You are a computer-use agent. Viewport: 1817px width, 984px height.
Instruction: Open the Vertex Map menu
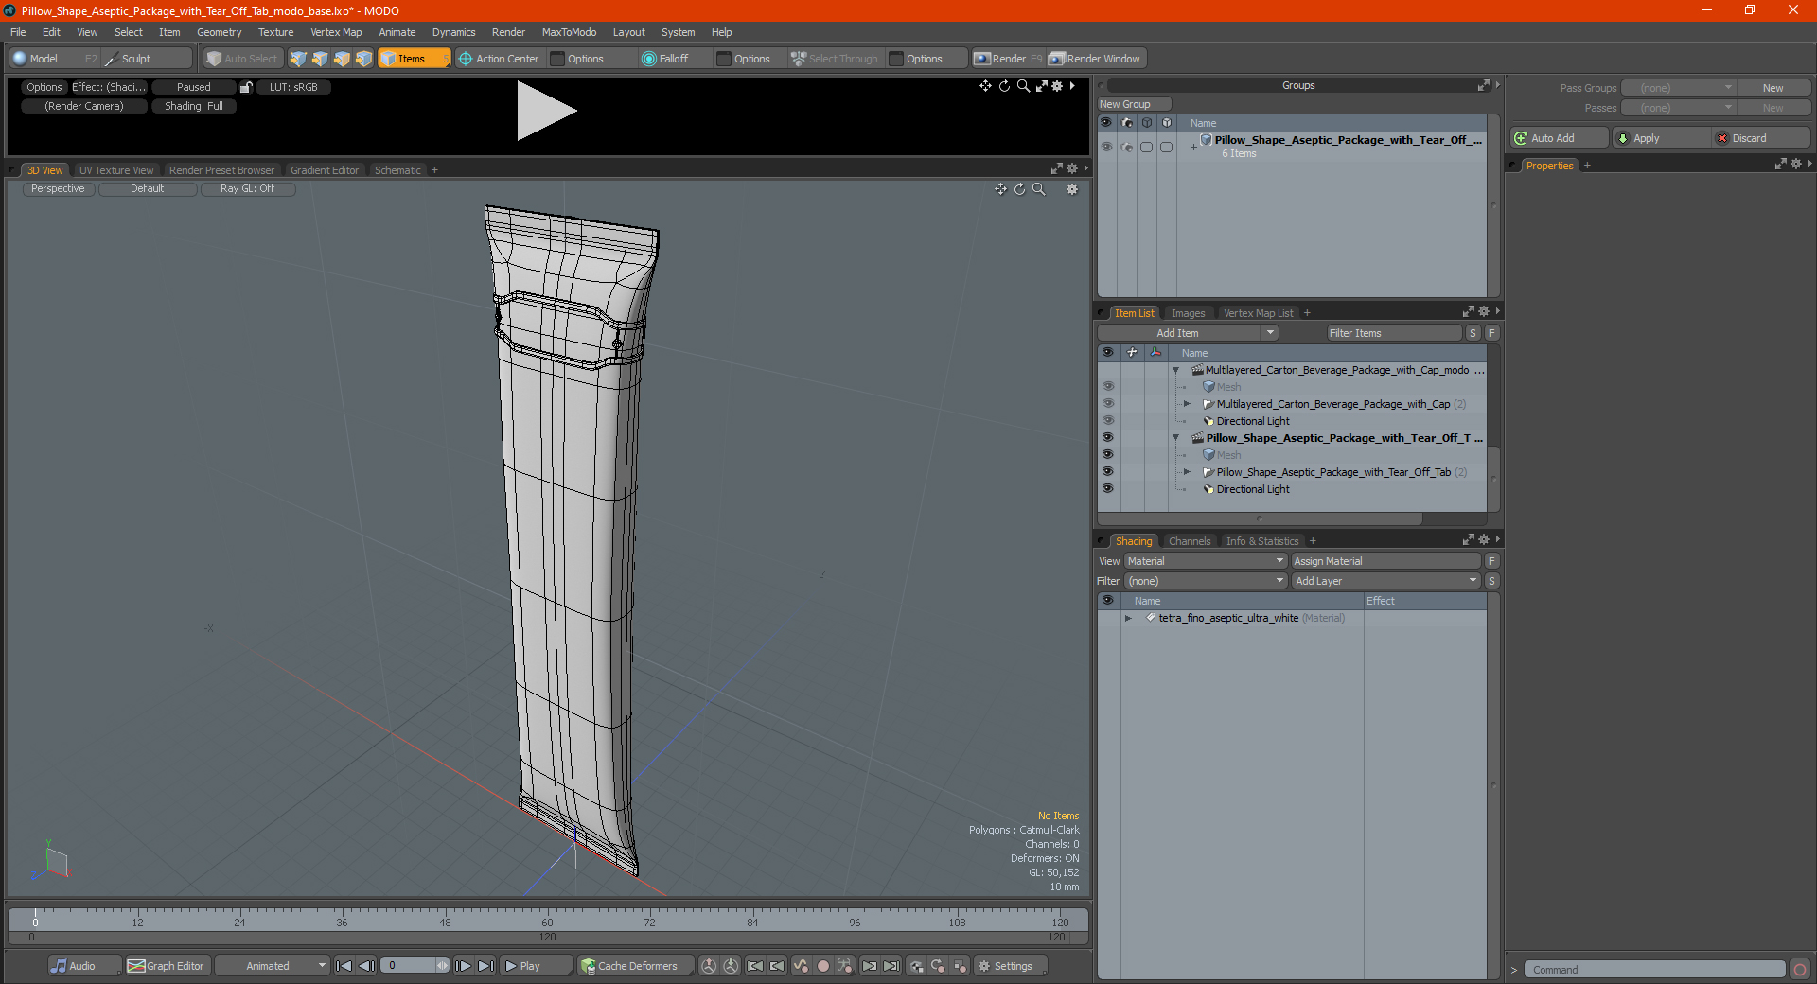click(336, 32)
